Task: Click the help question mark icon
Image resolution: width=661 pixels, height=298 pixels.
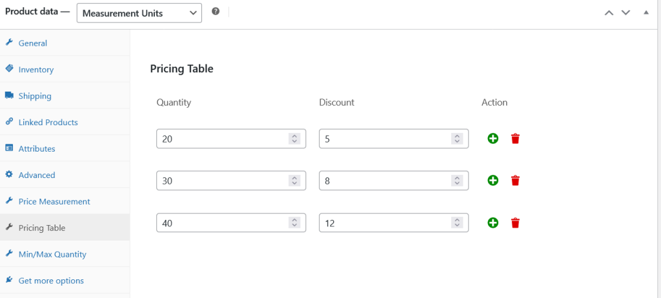Action: pos(216,12)
